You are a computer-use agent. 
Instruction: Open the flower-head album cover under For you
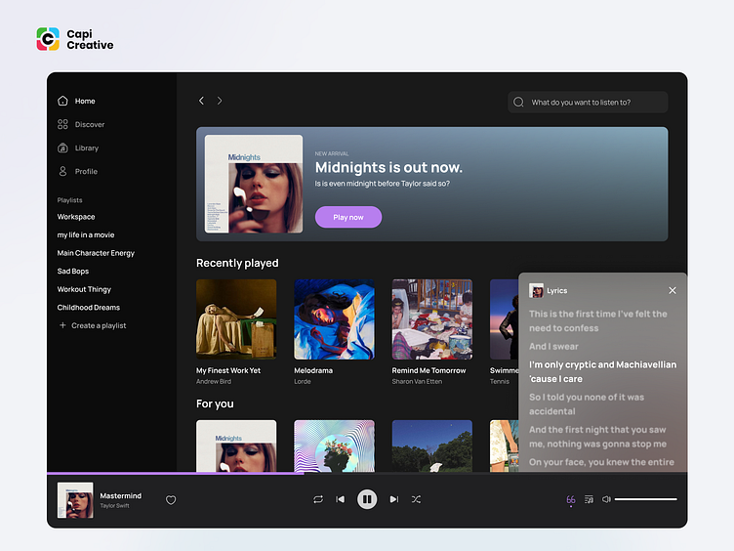(334, 445)
